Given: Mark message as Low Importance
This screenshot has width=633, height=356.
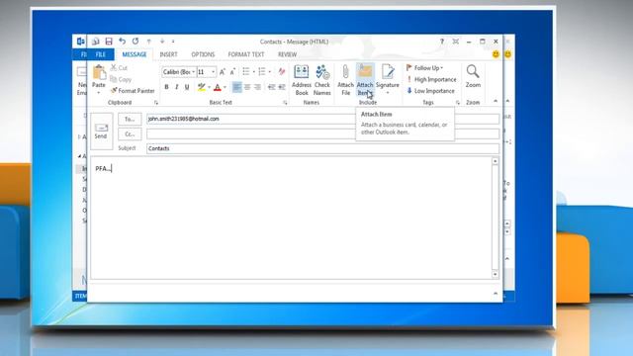Looking at the screenshot, I should click(x=431, y=91).
